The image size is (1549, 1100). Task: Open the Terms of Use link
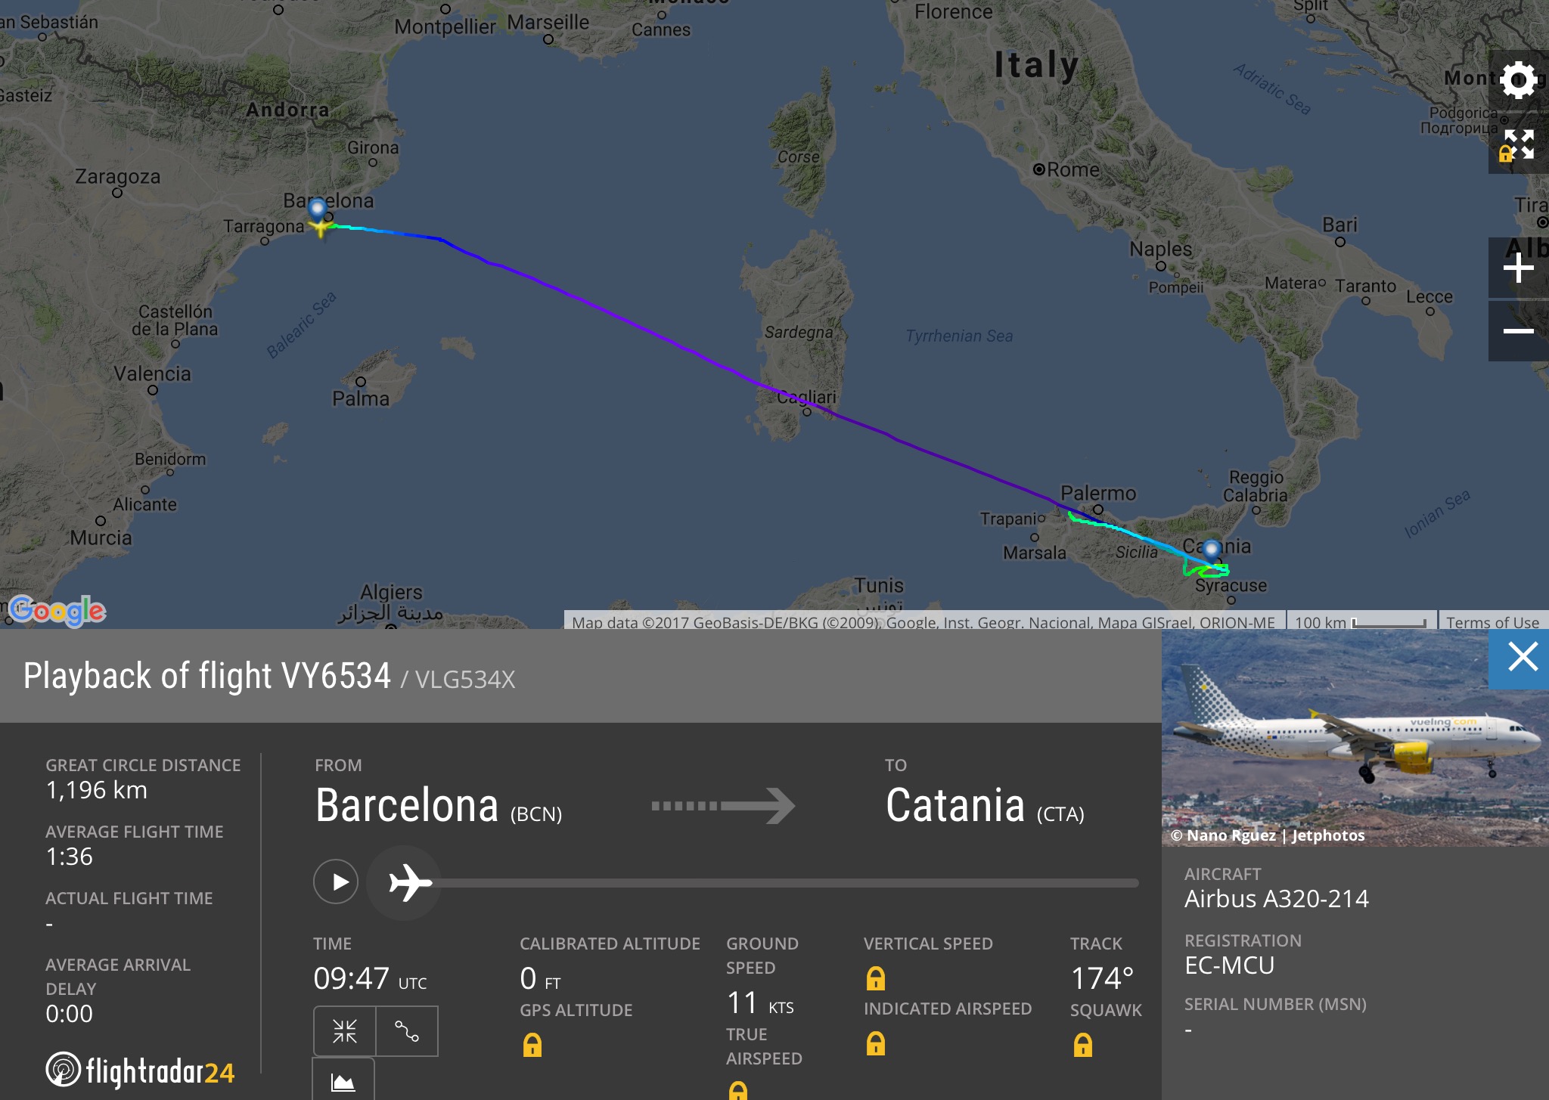point(1492,622)
